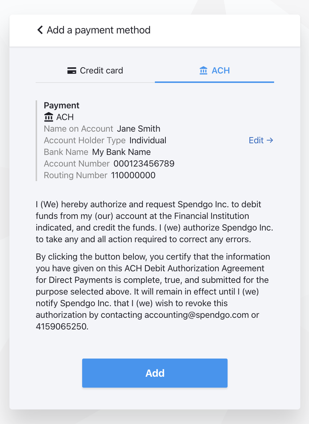Click the account name Jane Smith
The image size is (309, 424).
139,129
